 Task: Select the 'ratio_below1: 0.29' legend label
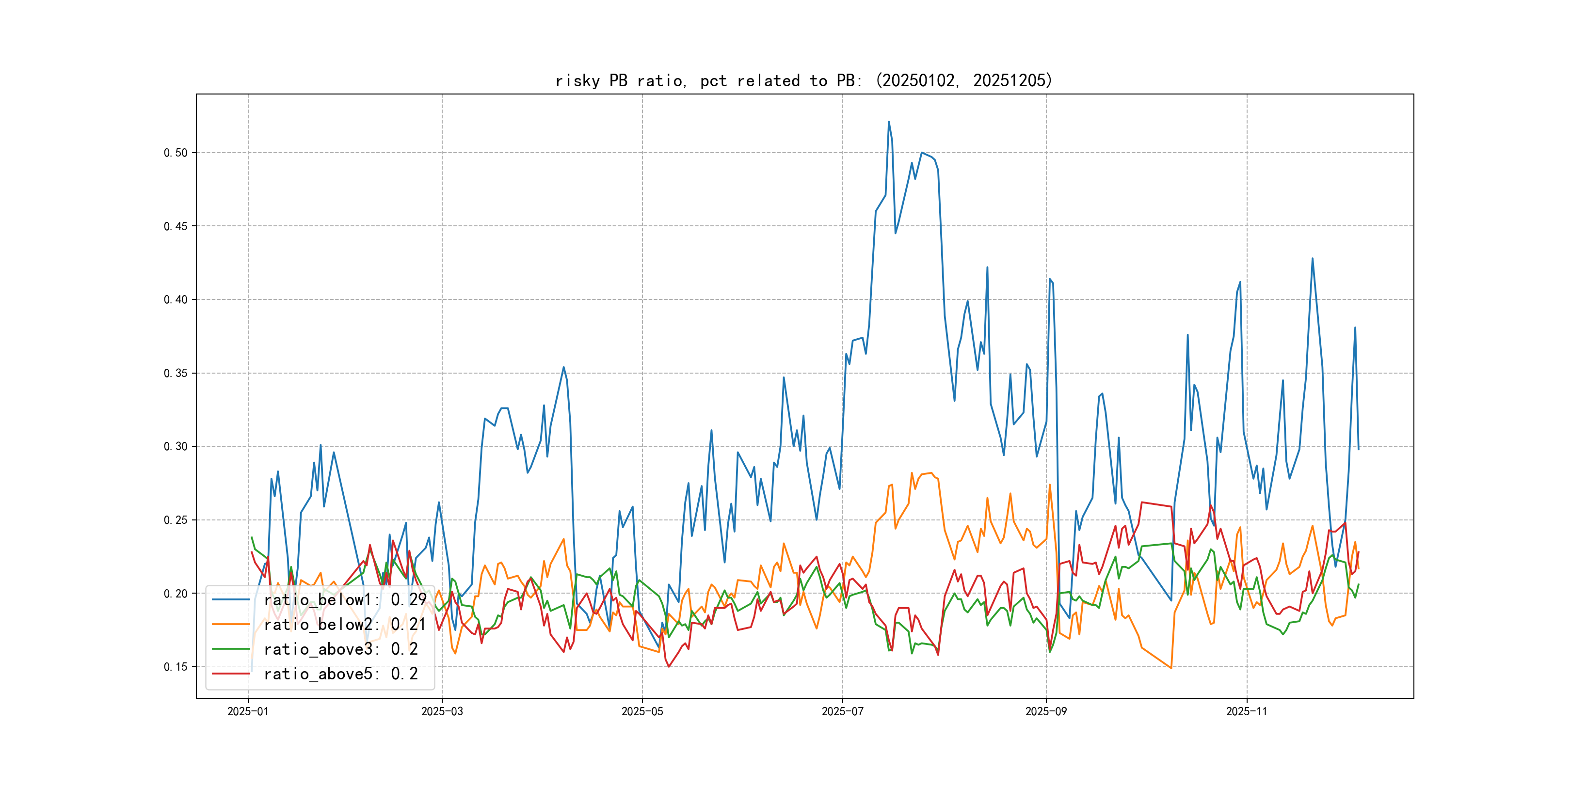[345, 600]
